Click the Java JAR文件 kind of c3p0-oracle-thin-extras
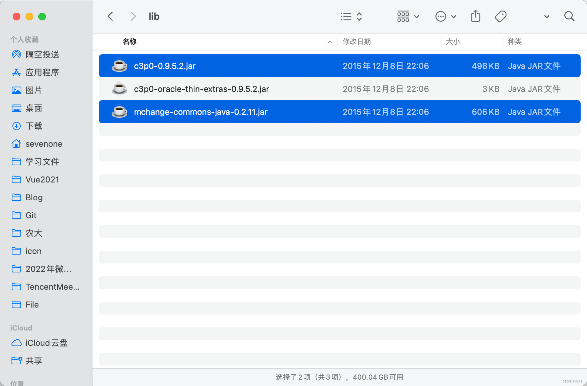The image size is (587, 386). [534, 89]
